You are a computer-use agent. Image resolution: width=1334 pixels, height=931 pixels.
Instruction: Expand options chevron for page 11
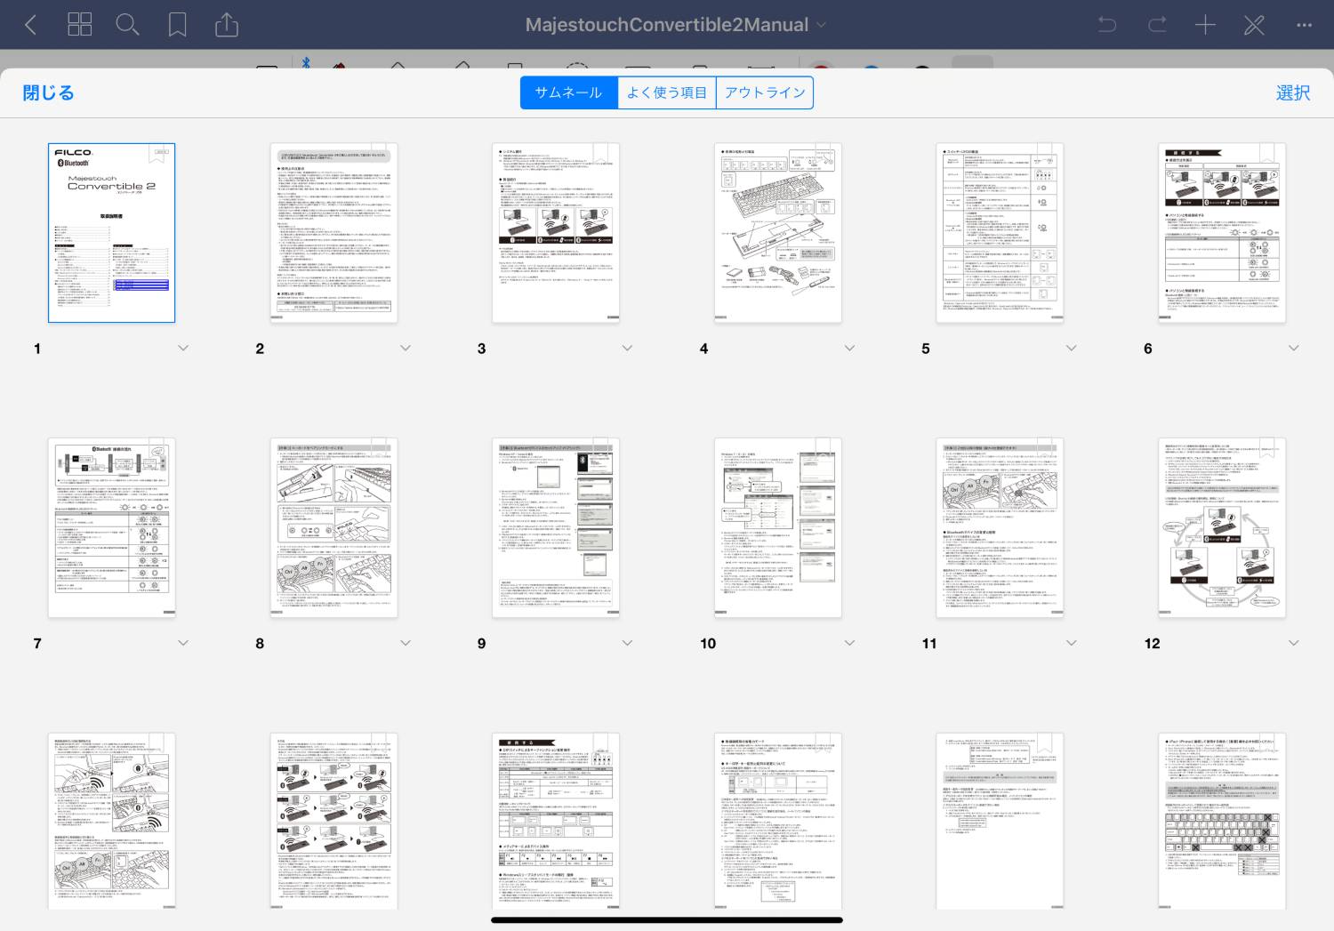(x=1071, y=642)
